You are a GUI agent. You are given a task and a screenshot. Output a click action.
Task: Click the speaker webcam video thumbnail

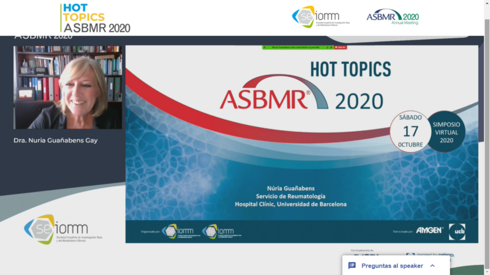pos(68,88)
